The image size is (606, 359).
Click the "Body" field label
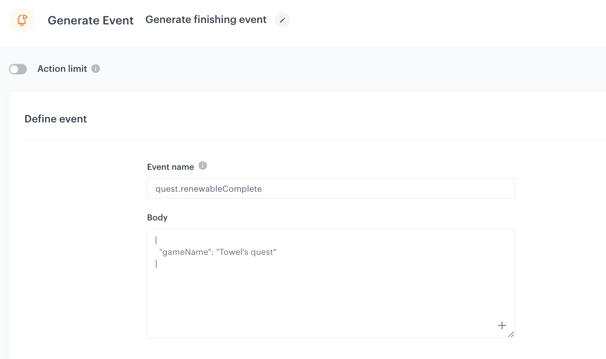(x=157, y=218)
